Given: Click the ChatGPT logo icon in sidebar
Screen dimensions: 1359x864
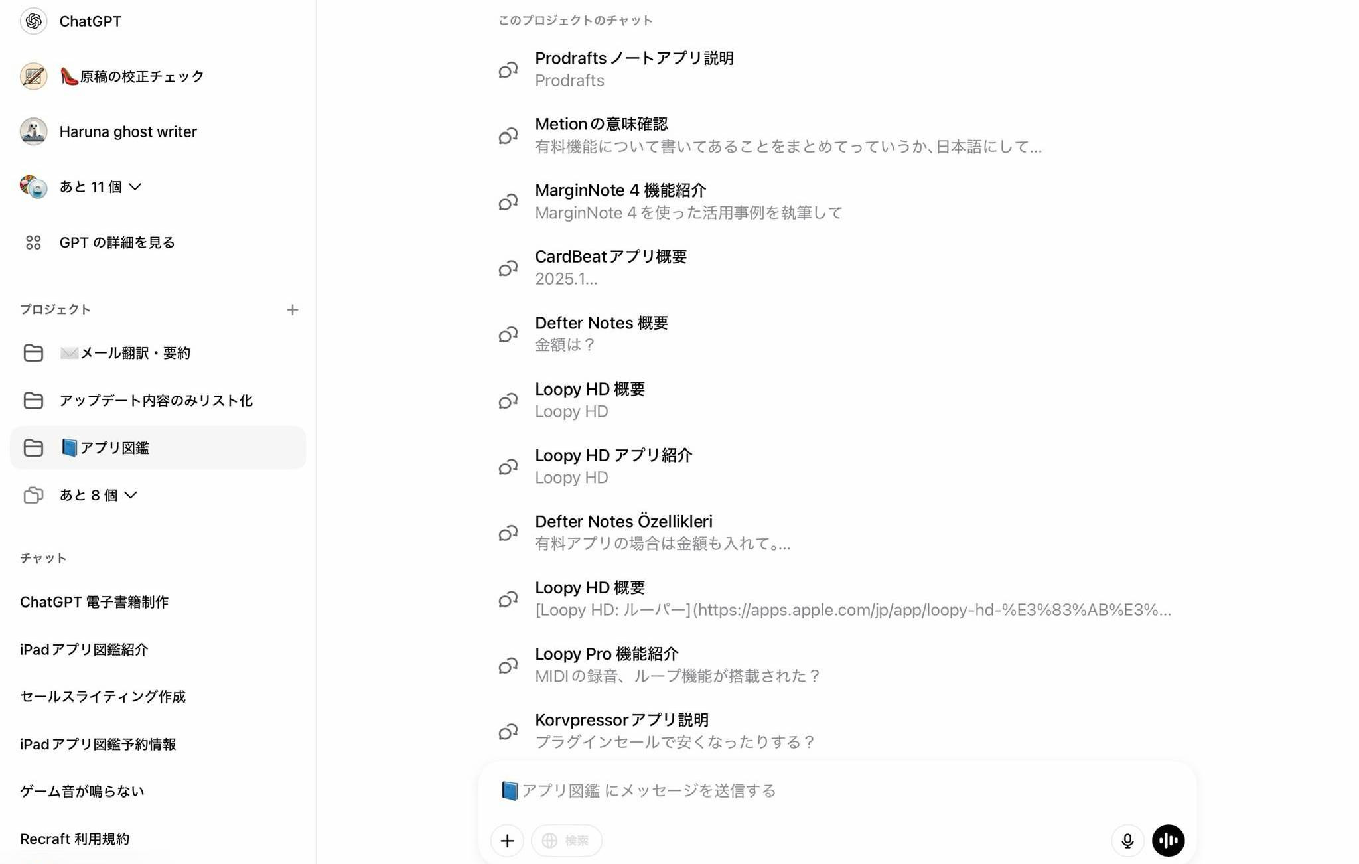Looking at the screenshot, I should click(x=33, y=21).
